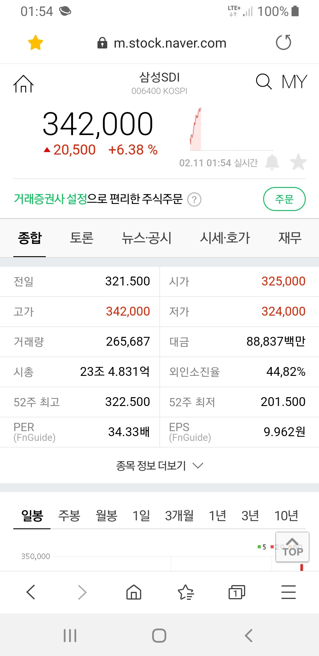Switch to the 토론 tab
This screenshot has width=319, height=656.
[82, 238]
